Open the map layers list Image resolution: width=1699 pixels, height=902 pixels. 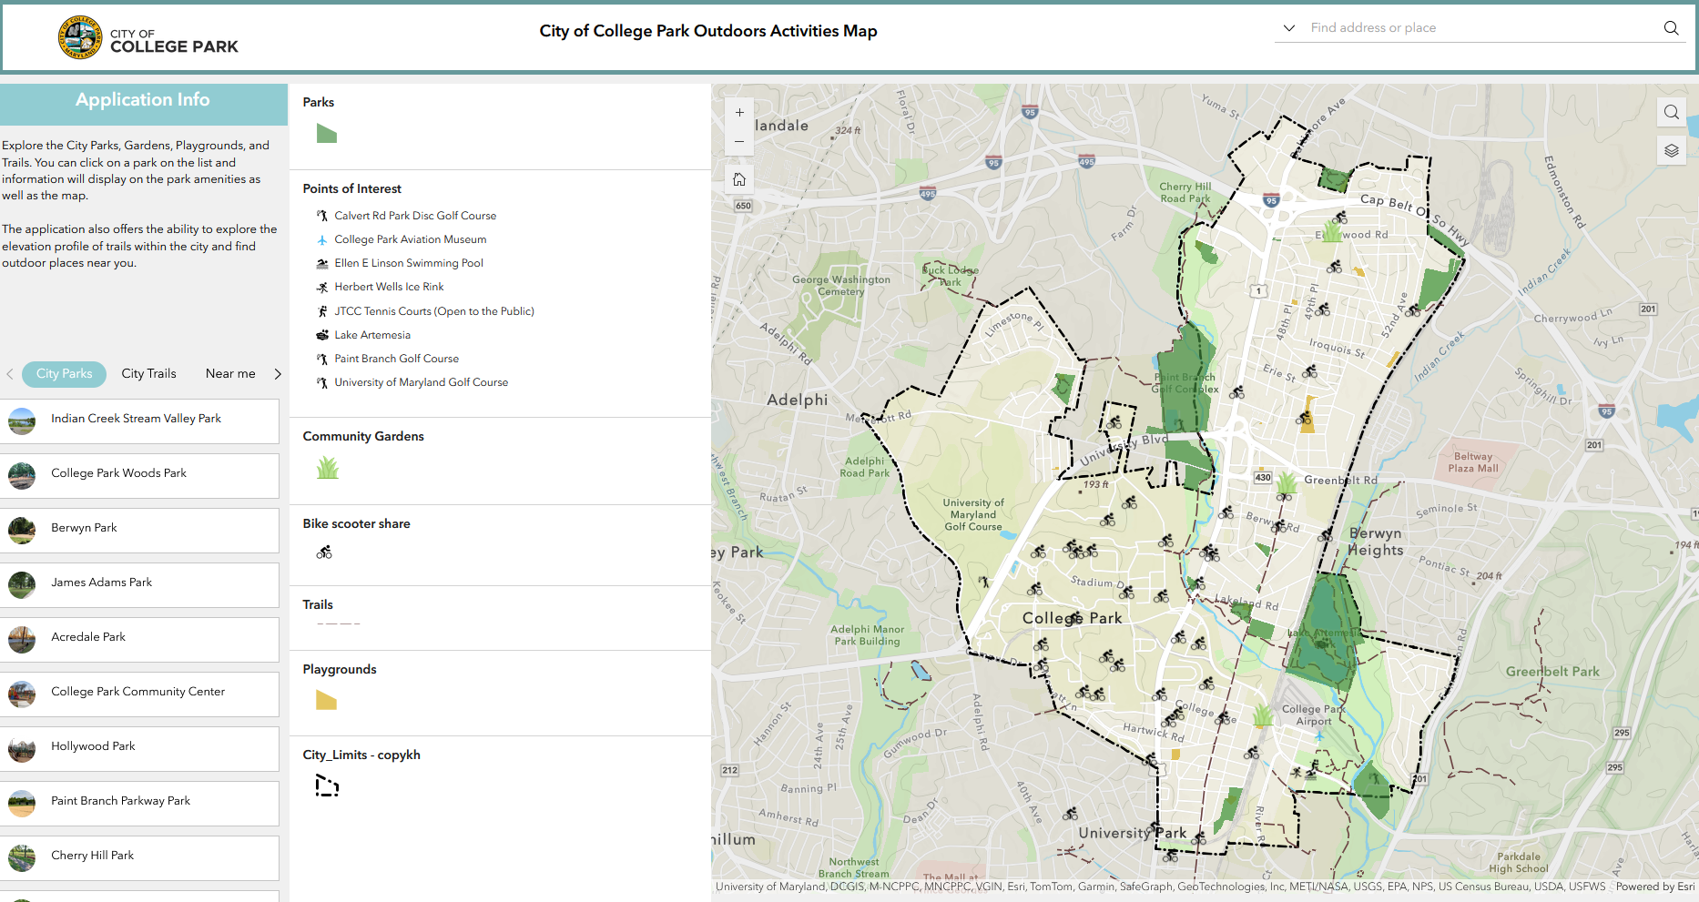1671,151
